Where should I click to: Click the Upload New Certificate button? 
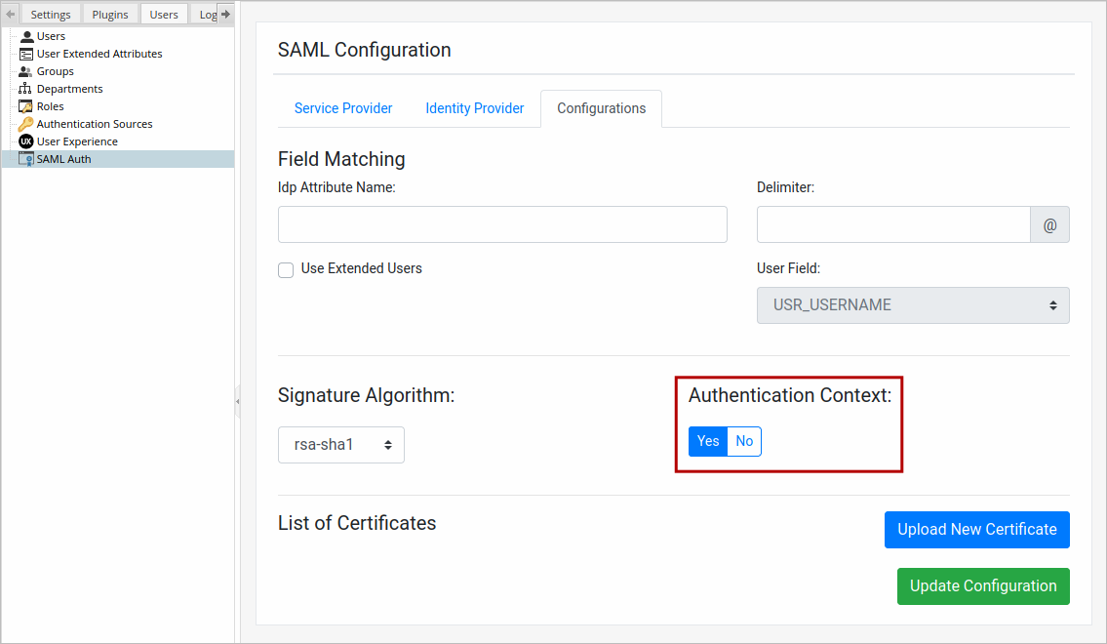point(976,530)
